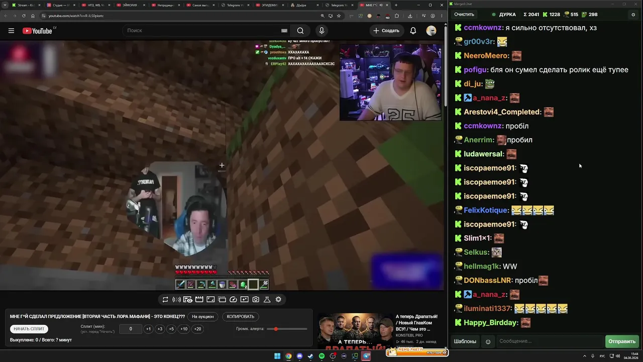
Task: Add 3 minutes to the split
Action: (x=160, y=329)
